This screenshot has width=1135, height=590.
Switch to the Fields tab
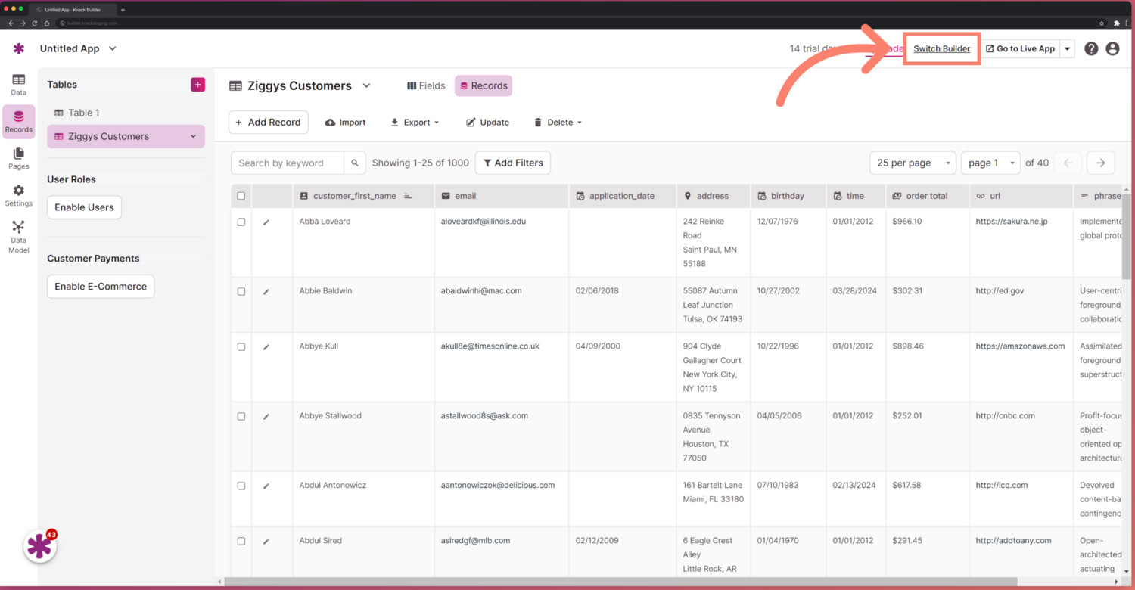pyautogui.click(x=426, y=85)
